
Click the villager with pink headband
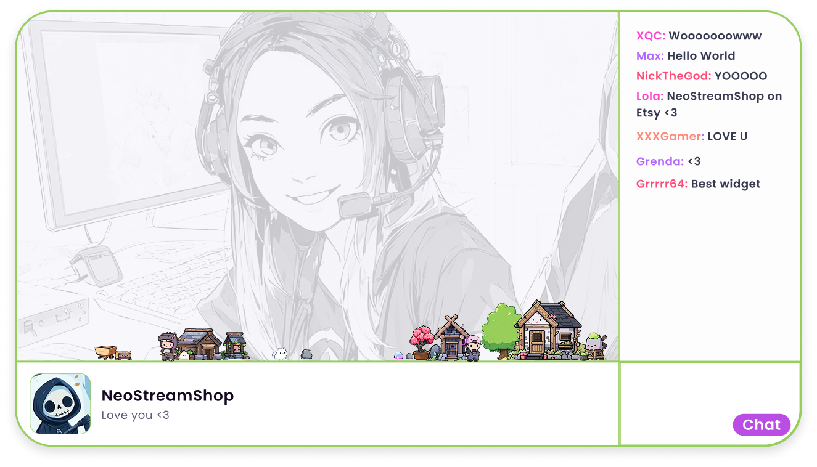pyautogui.click(x=473, y=347)
